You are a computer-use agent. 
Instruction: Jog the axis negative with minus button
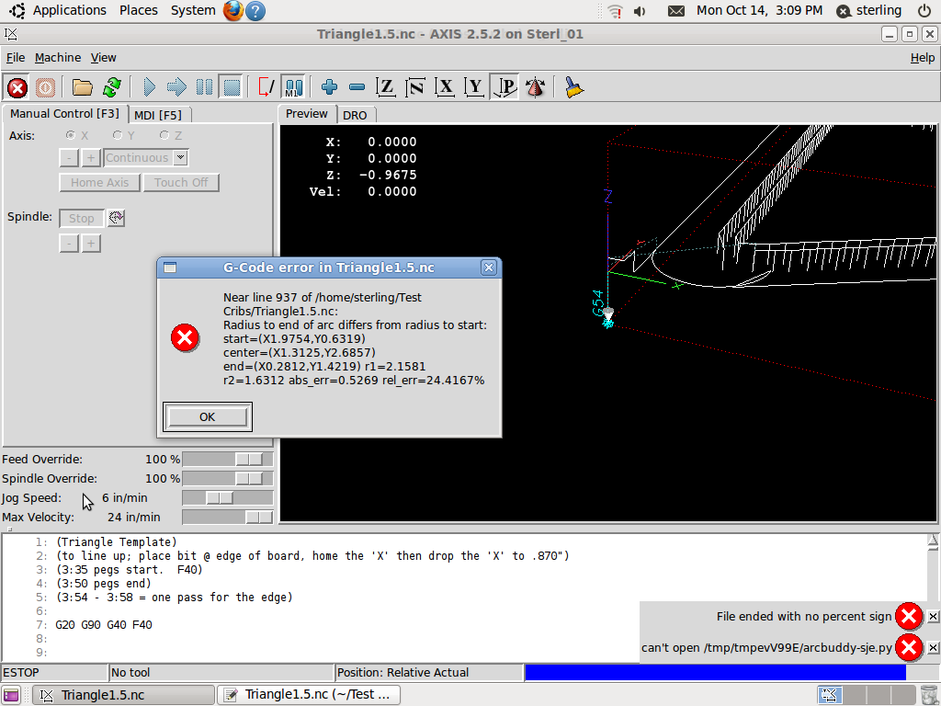[69, 158]
